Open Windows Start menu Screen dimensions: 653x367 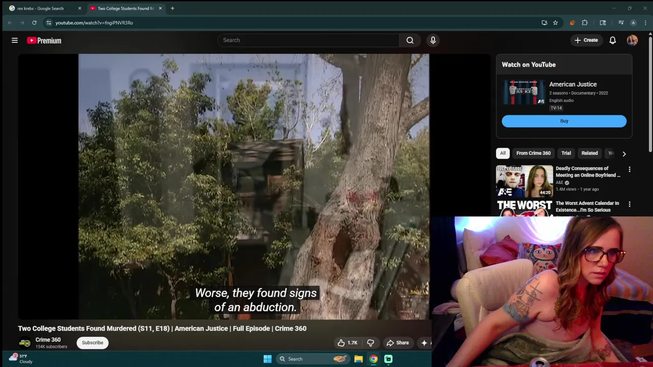coord(267,359)
